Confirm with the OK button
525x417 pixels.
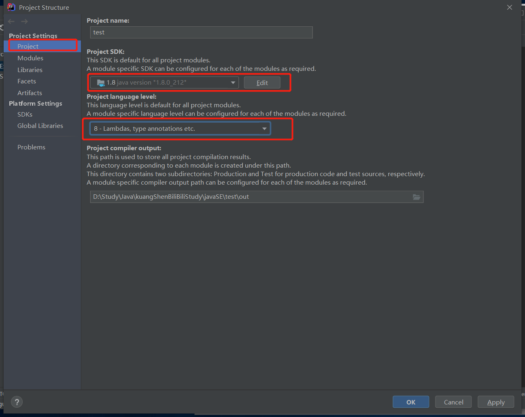(411, 402)
